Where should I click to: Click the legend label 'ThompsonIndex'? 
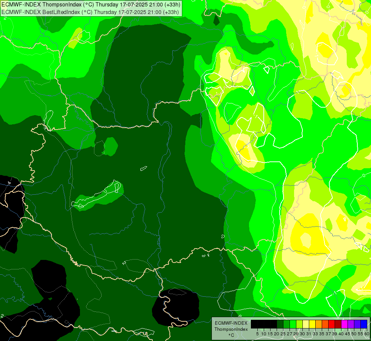[231, 329]
